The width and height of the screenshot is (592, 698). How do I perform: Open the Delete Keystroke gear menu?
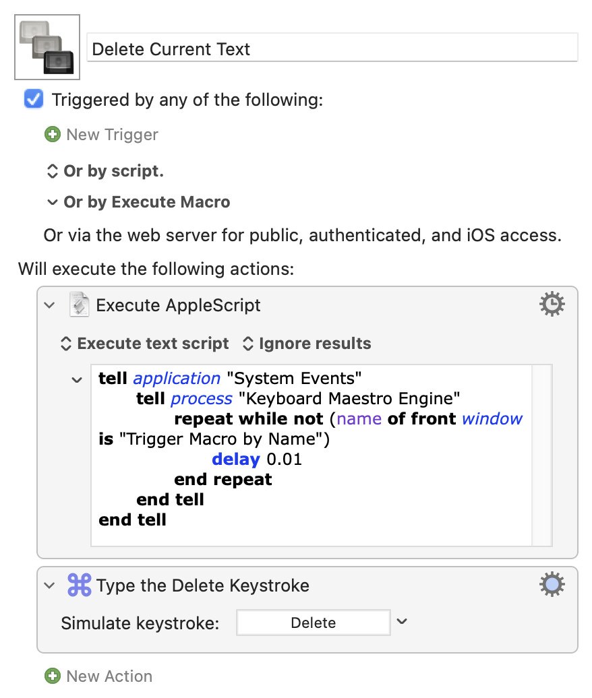point(552,585)
